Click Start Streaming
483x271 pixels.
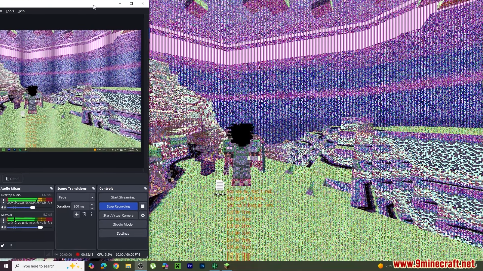point(123,197)
